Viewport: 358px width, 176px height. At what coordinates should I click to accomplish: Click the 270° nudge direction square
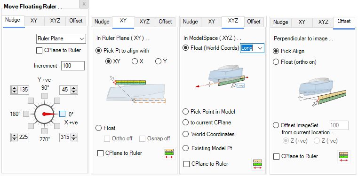pos(45,131)
